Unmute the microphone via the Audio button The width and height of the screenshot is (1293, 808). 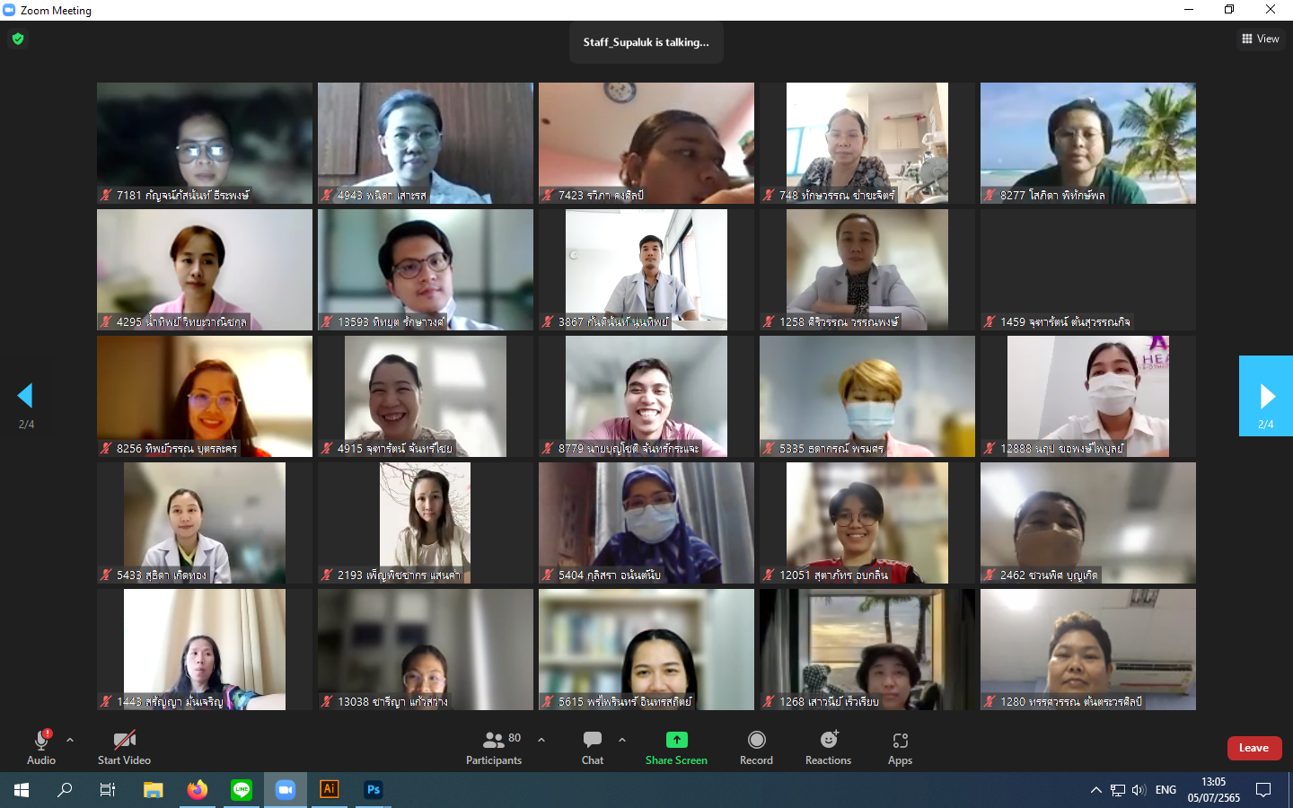(x=41, y=748)
